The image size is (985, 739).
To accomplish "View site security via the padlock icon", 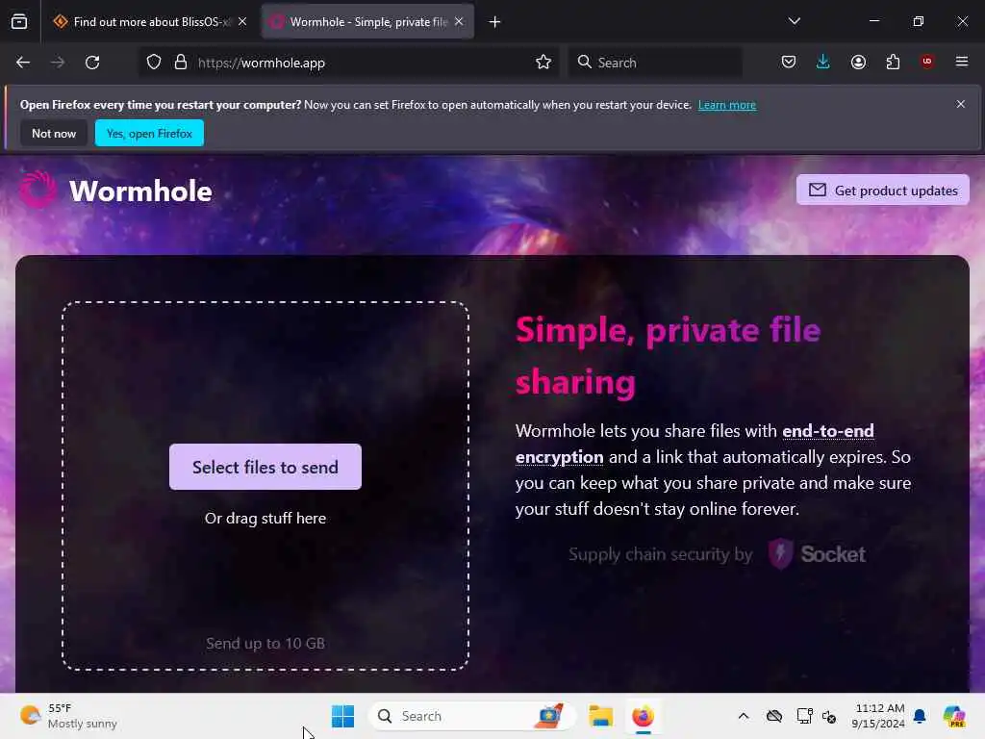I will click(181, 63).
